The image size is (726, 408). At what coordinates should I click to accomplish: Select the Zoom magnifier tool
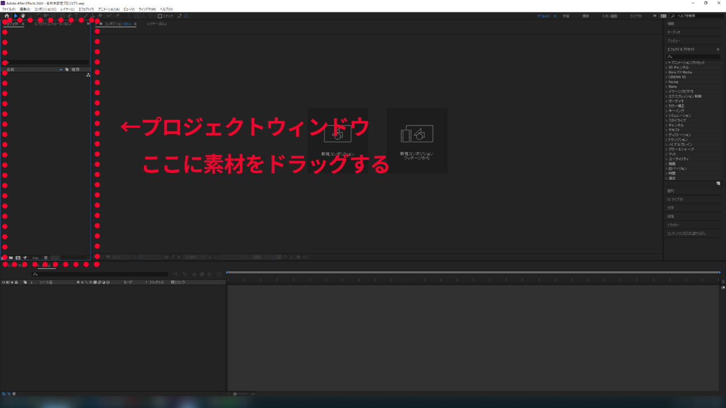pyautogui.click(x=30, y=16)
